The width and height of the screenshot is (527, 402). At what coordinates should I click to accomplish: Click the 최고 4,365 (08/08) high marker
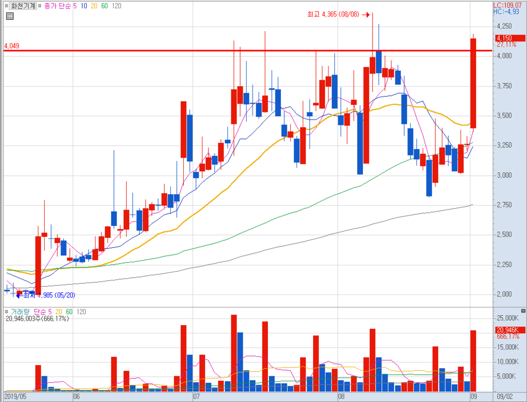tap(338, 14)
